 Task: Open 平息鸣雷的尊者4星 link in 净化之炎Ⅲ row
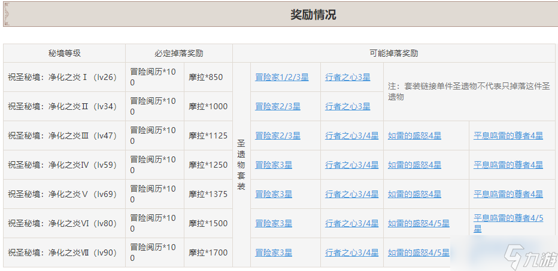pyautogui.click(x=508, y=135)
